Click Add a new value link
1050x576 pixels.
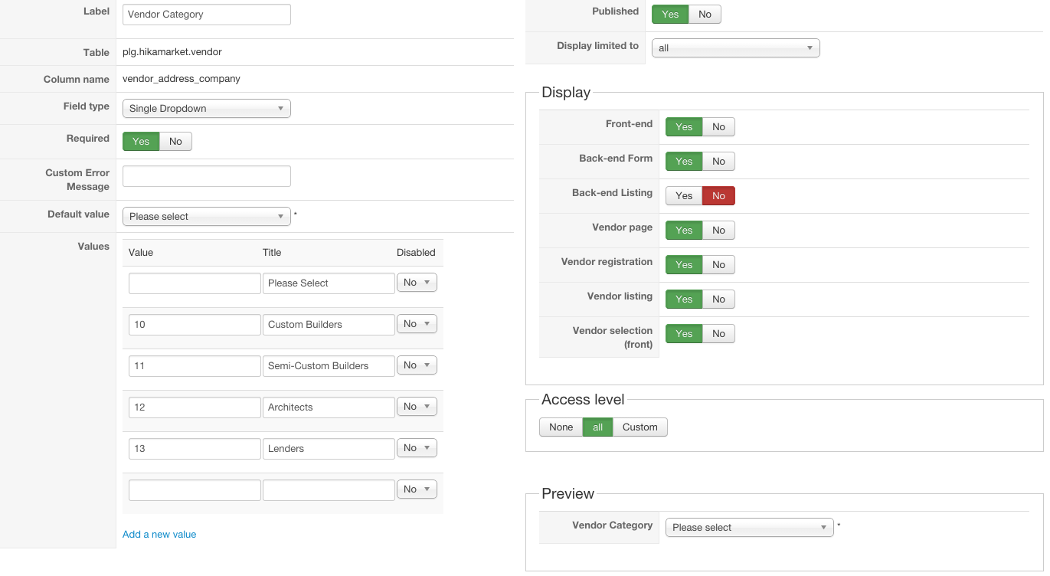tap(159, 535)
